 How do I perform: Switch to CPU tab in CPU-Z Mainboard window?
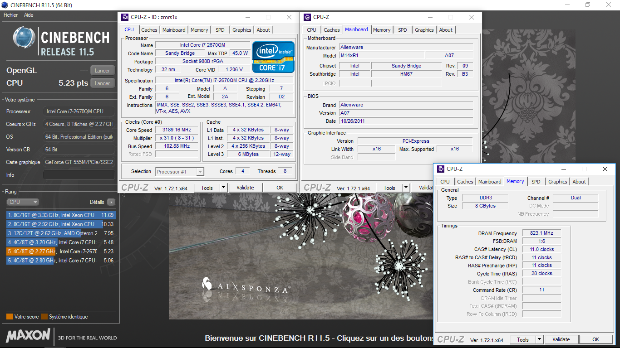311,30
